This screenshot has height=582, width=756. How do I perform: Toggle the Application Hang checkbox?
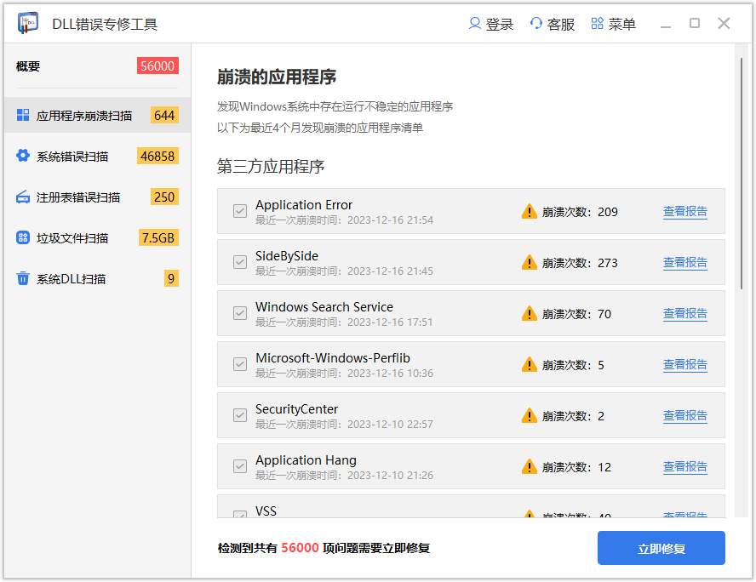240,466
